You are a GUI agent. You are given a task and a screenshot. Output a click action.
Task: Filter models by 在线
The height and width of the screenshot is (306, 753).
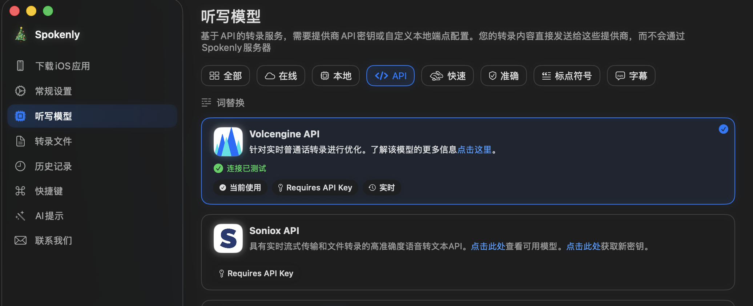[x=281, y=76]
